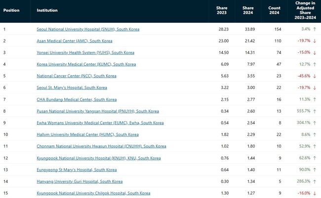Screen dimensions: 321x198
Task: Open National Cancer Center (NCC) link
Action: coord(77,76)
